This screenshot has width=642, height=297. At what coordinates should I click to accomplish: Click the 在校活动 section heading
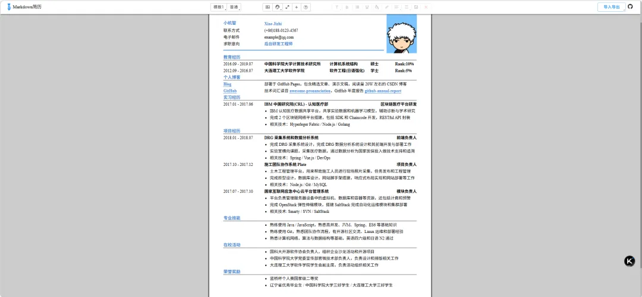pyautogui.click(x=232, y=245)
